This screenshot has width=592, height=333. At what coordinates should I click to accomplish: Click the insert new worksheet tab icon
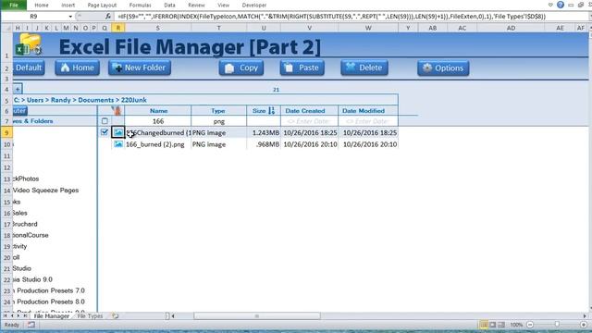pos(115,316)
